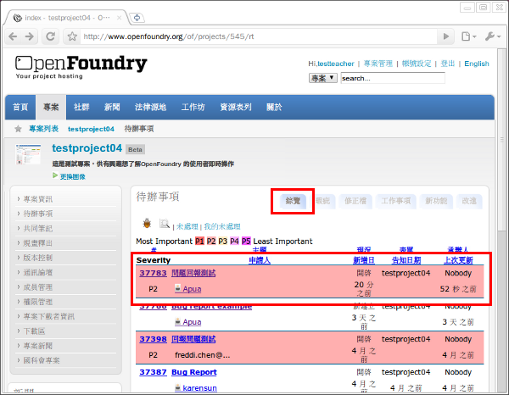Viewport: 509px width, 395px height.
Task: Open the 工作坊 navigation tab
Action: click(x=193, y=107)
